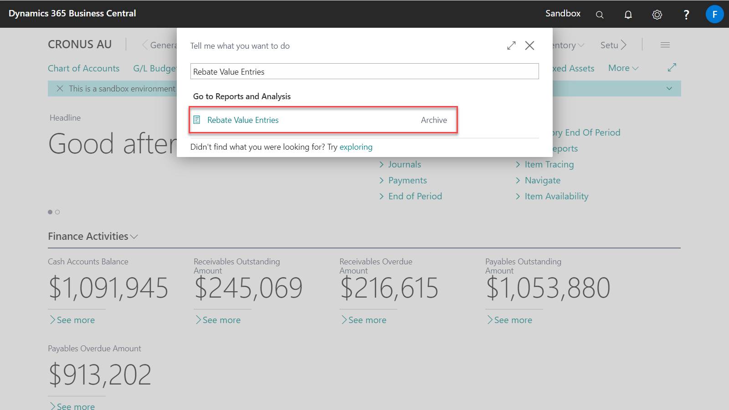Follow the exploring link
The image size is (729, 410).
[356, 147]
